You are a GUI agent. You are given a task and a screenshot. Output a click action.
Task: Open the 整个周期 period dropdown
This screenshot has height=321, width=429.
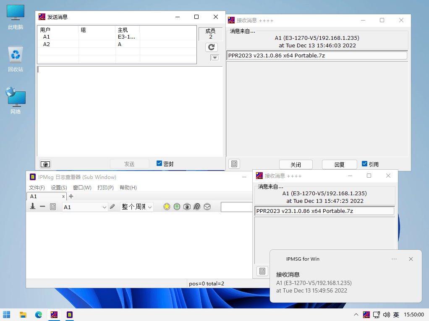(x=136, y=207)
